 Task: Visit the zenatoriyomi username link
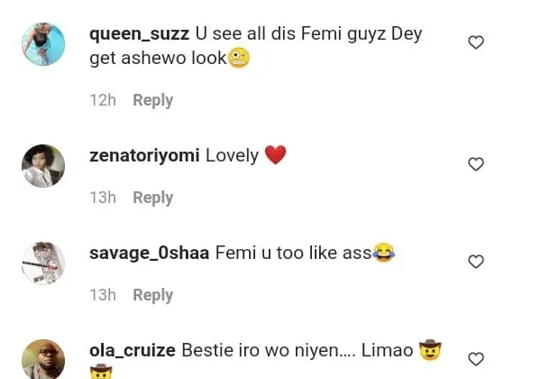(144, 156)
